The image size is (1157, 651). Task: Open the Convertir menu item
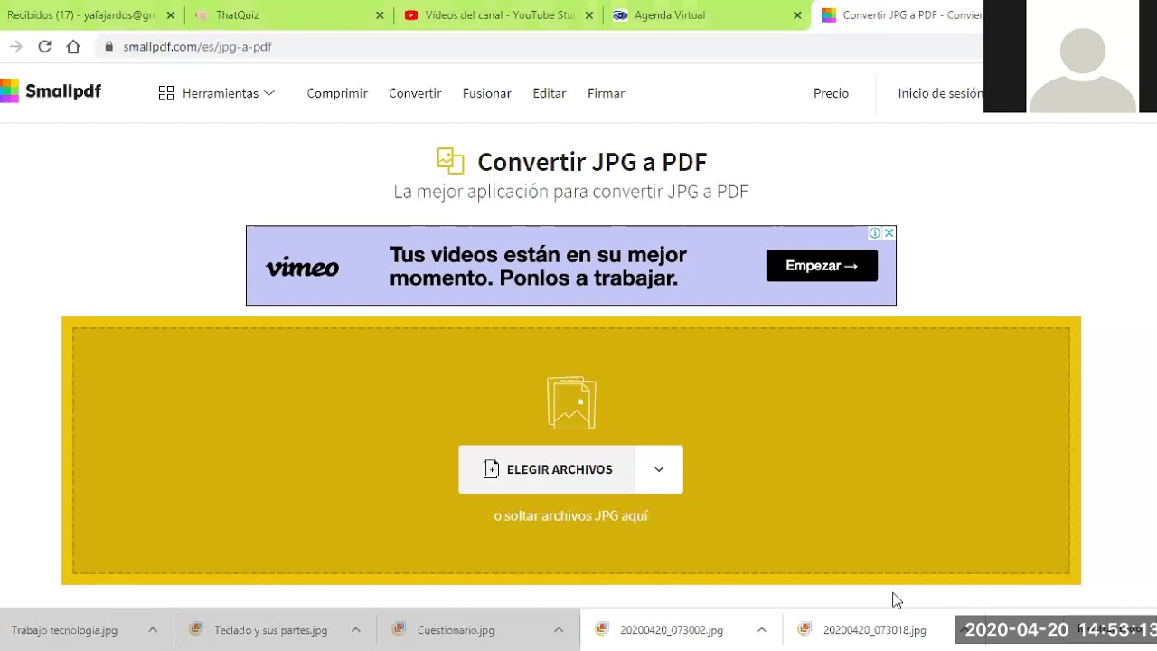point(415,93)
